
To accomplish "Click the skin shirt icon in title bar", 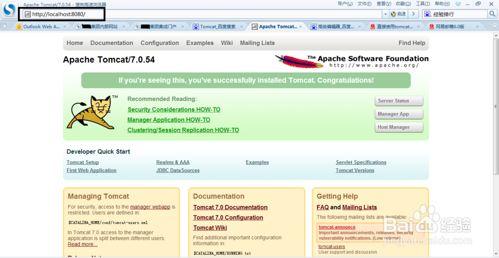I will click(458, 4).
